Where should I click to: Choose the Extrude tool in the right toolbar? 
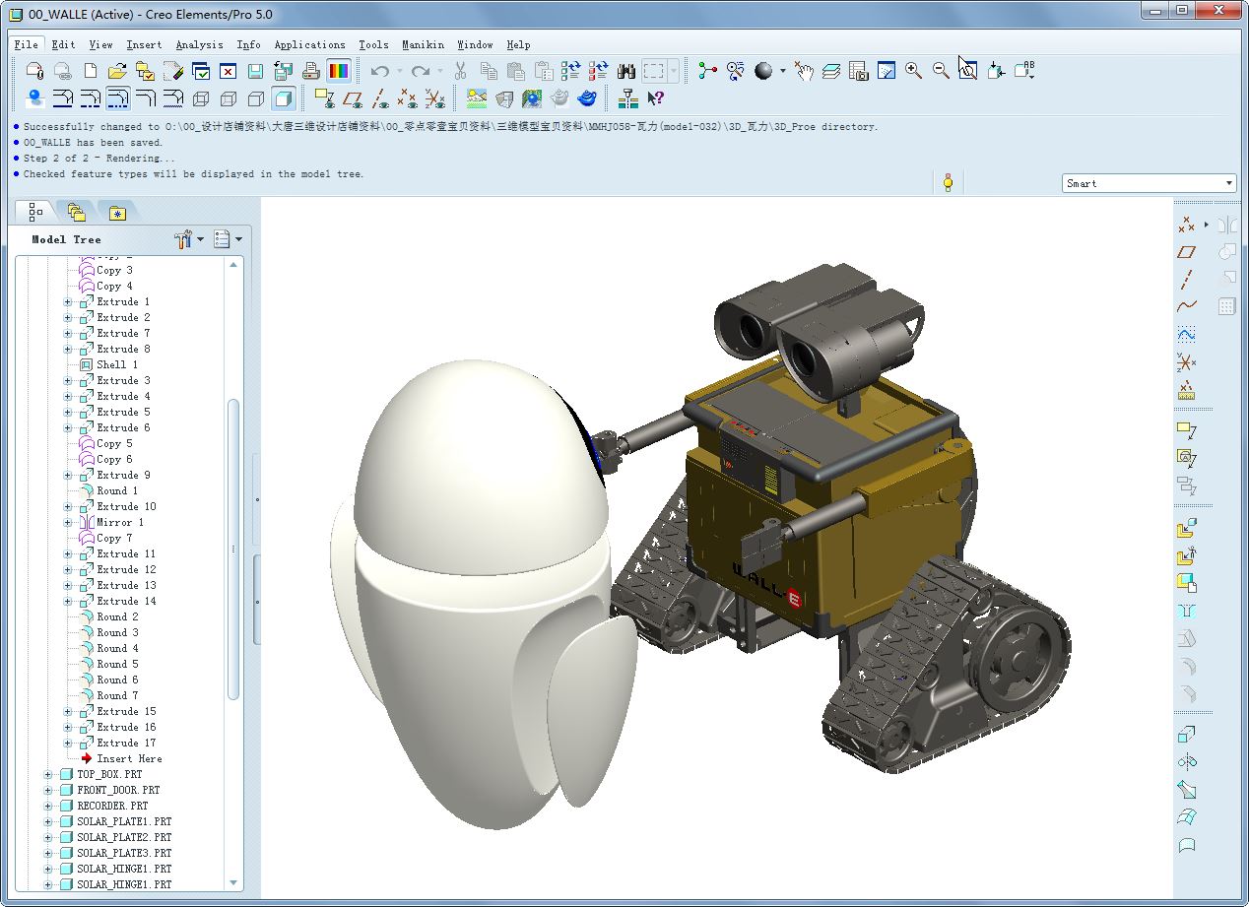click(x=1187, y=734)
